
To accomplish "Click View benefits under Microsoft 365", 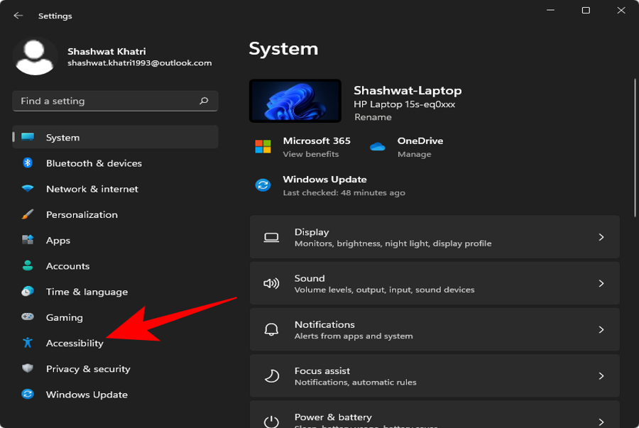I will click(x=310, y=154).
